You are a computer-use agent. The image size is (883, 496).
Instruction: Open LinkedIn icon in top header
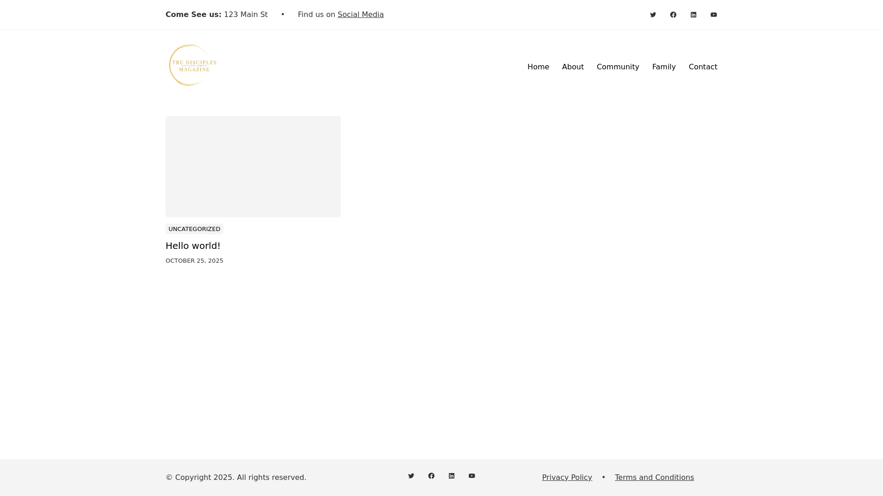click(x=693, y=15)
